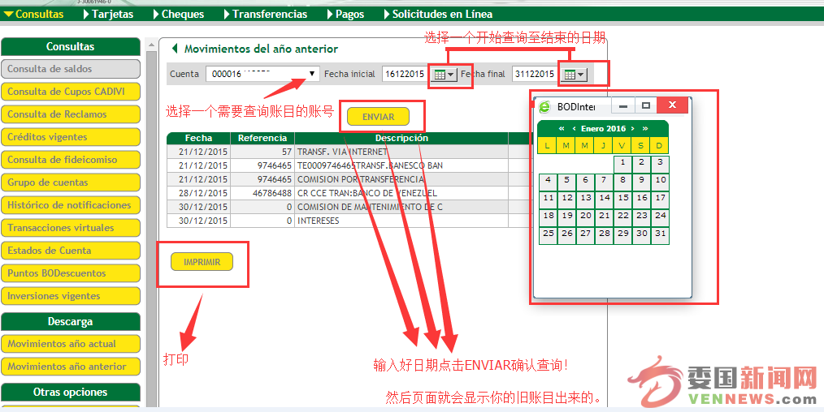
Task: Go back using the arrow beside Movimientos del año anterior
Action: (x=175, y=49)
